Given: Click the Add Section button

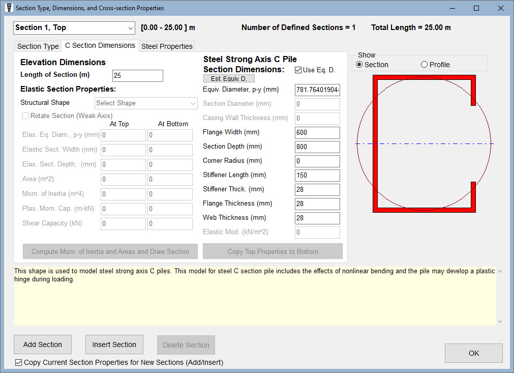Looking at the screenshot, I should pyautogui.click(x=43, y=345).
